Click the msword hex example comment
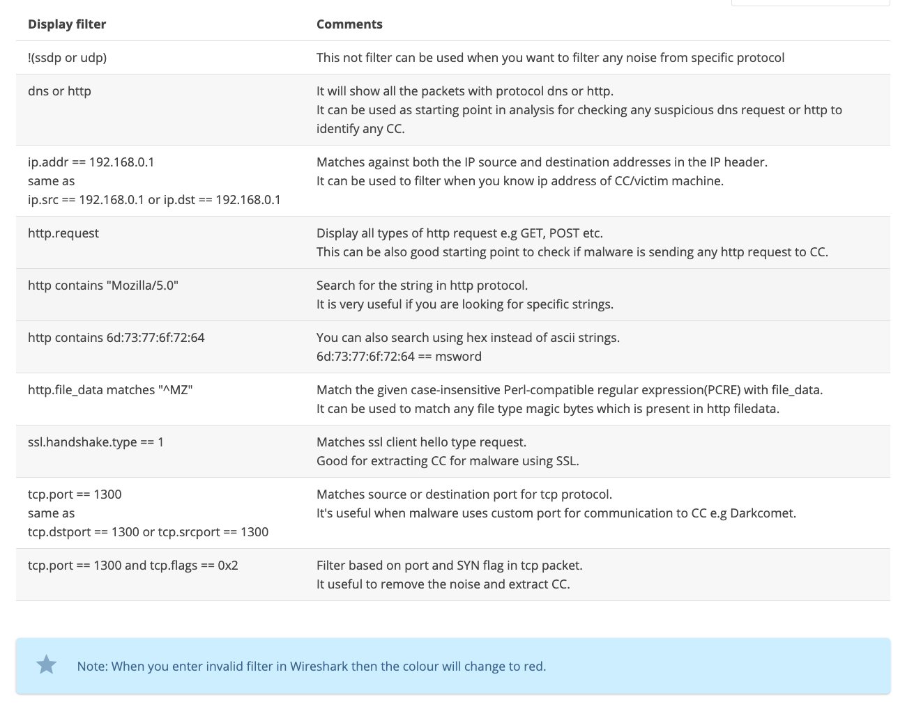914x709 pixels. tap(399, 357)
